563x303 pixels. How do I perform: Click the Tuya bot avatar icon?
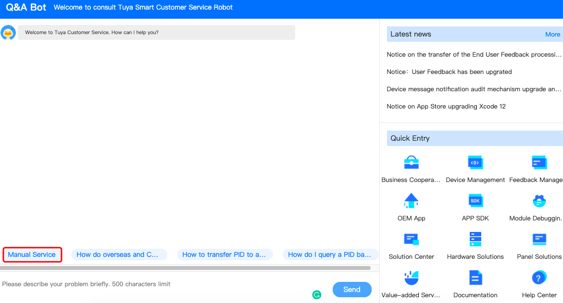8,33
